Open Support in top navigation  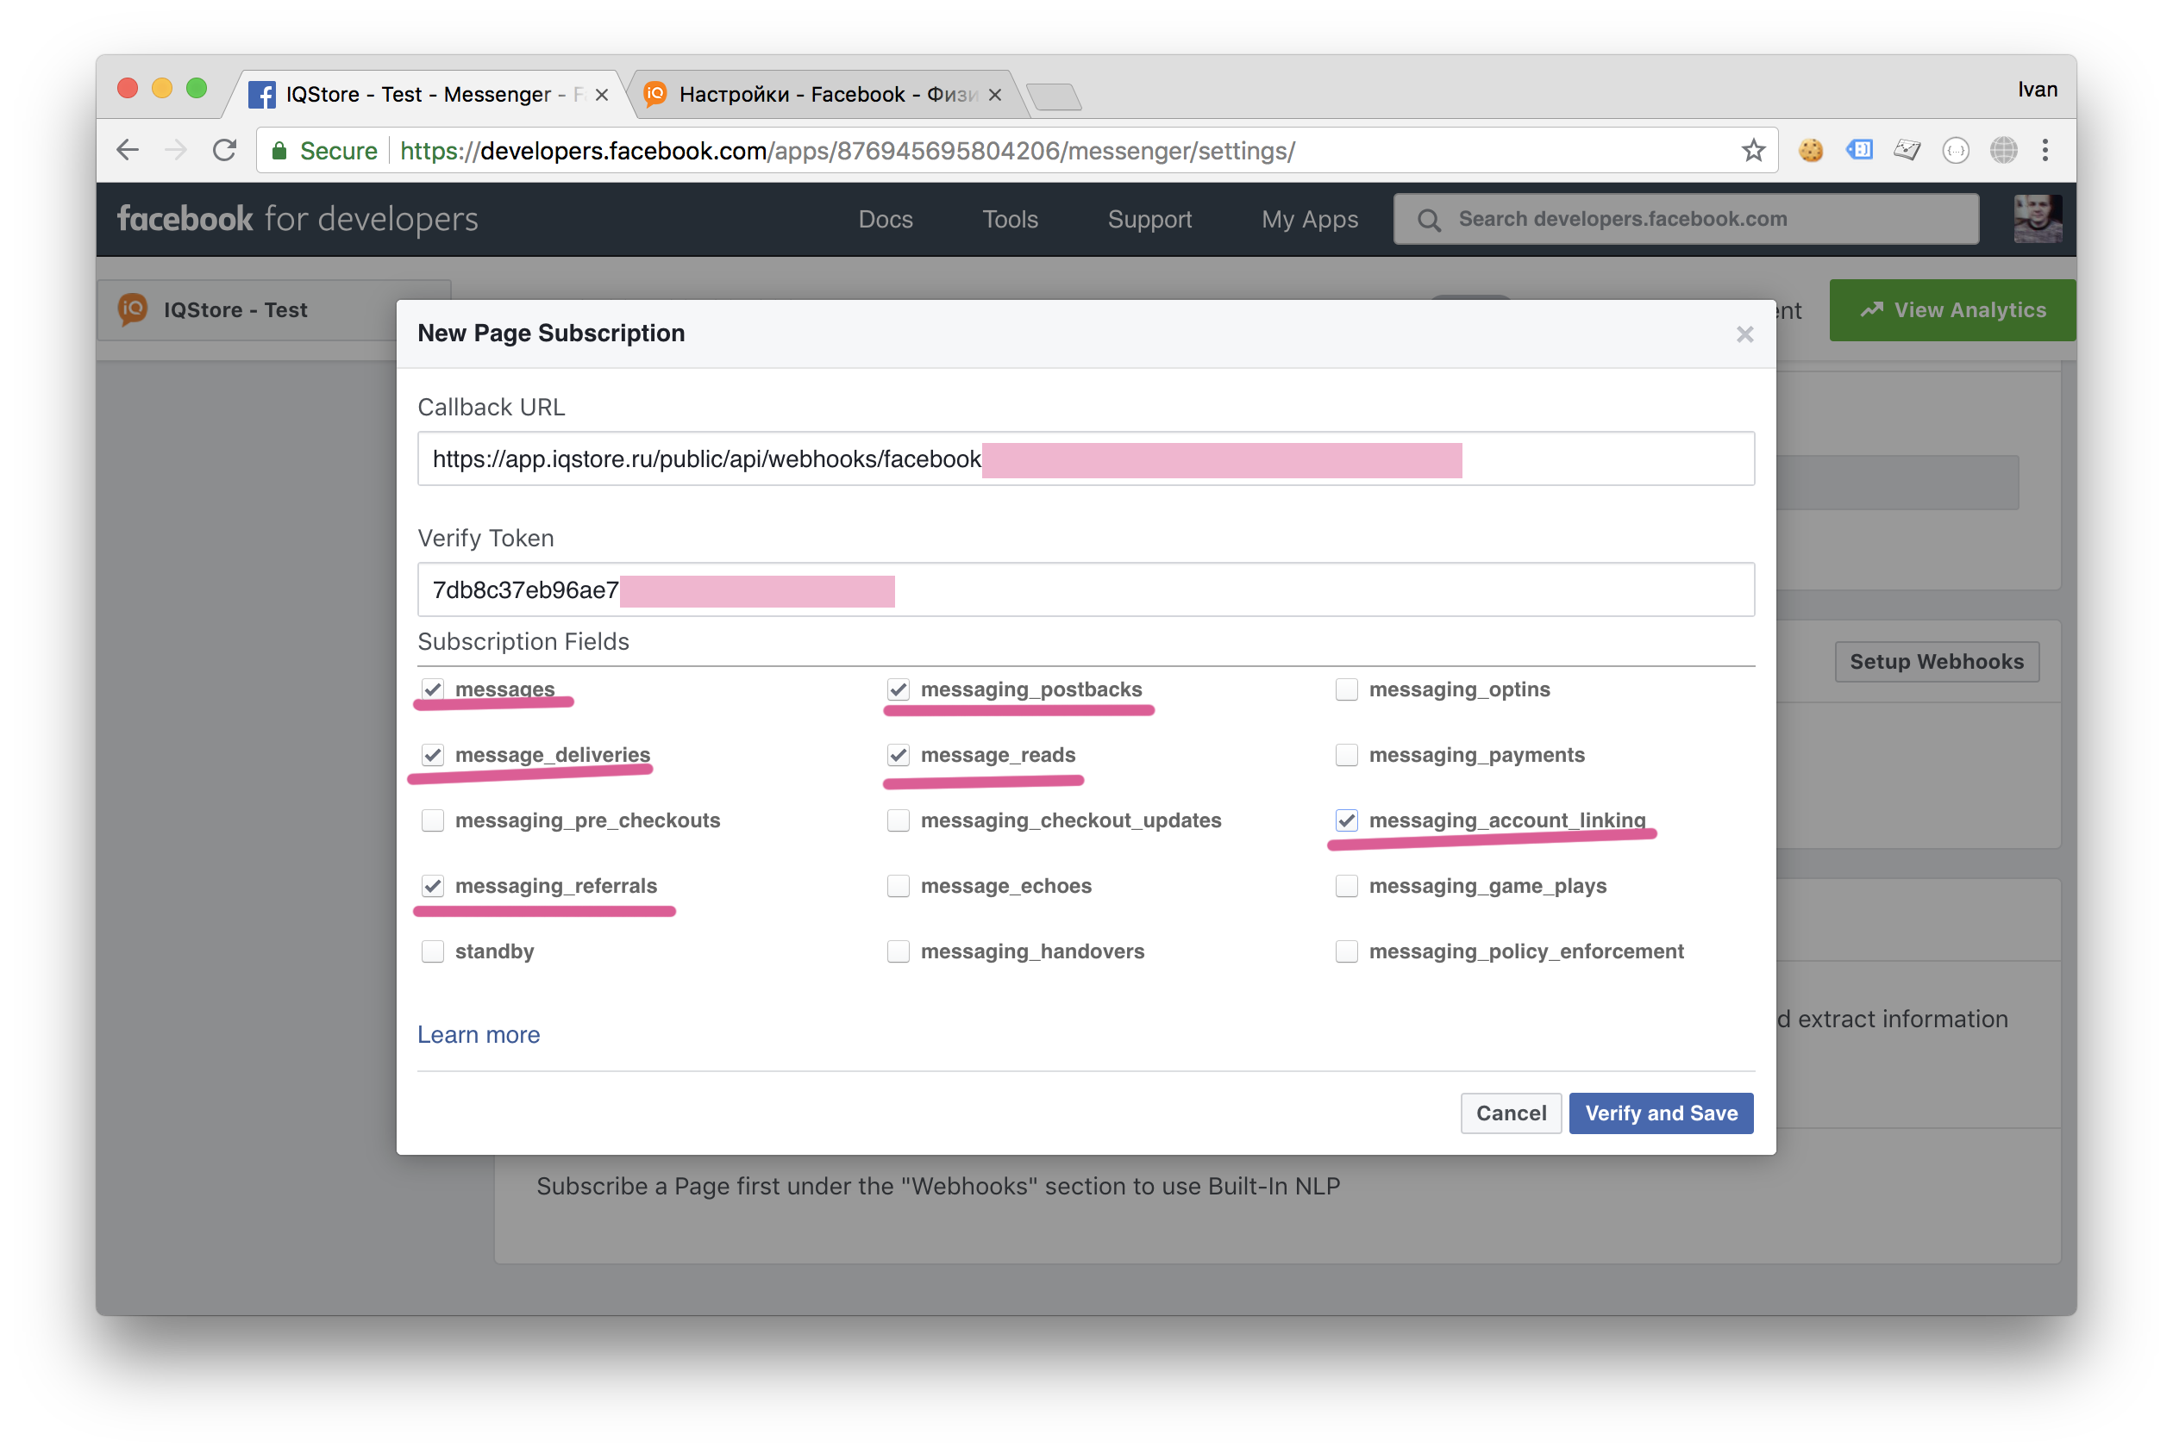(1149, 220)
